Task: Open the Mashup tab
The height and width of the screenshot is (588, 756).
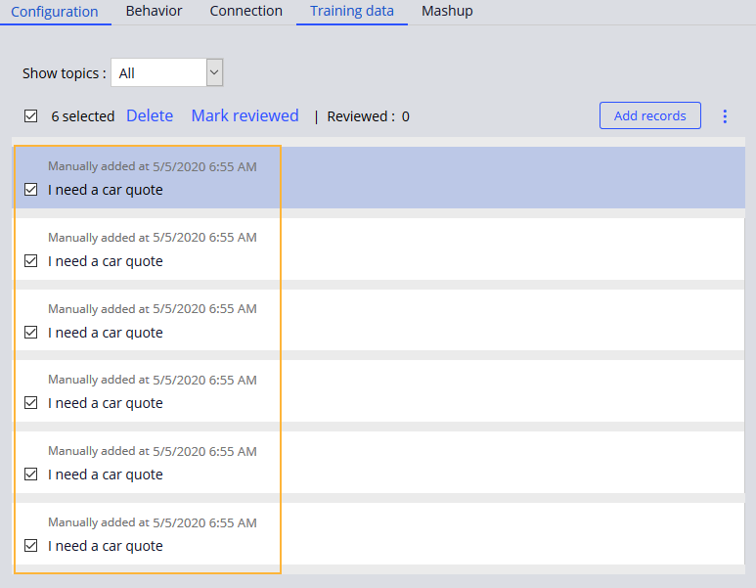Action: pos(447,11)
